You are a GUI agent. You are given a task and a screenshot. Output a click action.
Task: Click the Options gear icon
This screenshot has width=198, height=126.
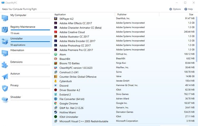pos(170,9)
